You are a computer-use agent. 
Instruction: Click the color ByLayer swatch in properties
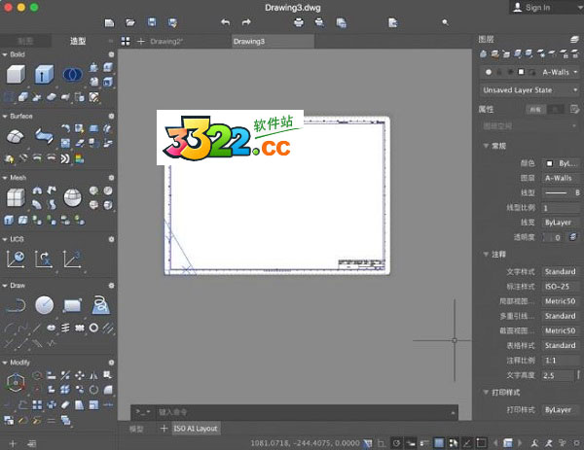[x=560, y=164]
